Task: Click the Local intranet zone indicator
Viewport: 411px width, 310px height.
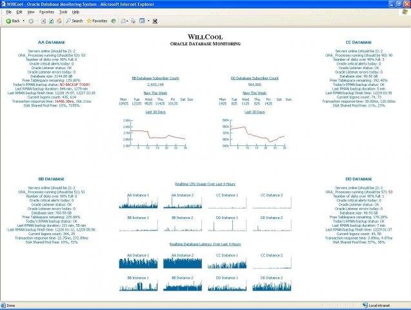Action: (x=376, y=305)
